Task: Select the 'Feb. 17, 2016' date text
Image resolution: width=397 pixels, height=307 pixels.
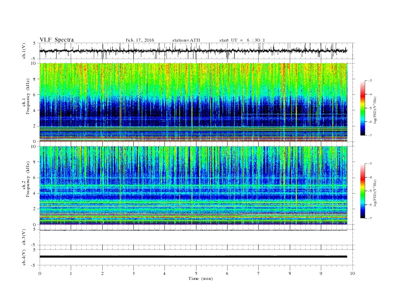Action: [x=140, y=40]
